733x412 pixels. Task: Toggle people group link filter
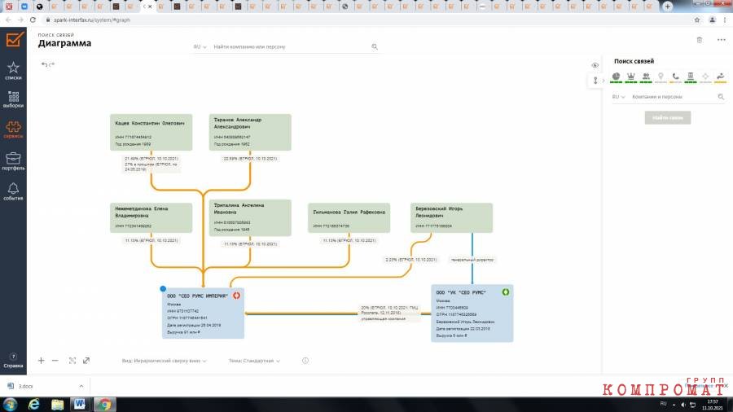tap(646, 77)
